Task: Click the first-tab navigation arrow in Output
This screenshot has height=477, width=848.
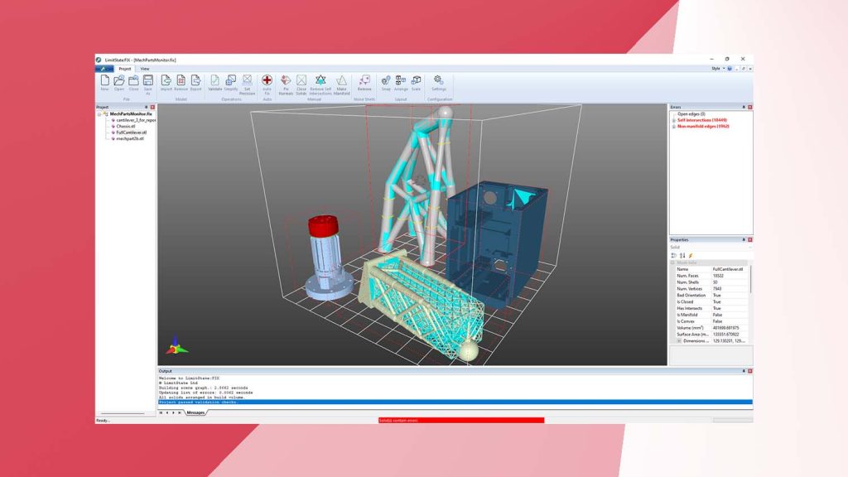Action: click(161, 412)
